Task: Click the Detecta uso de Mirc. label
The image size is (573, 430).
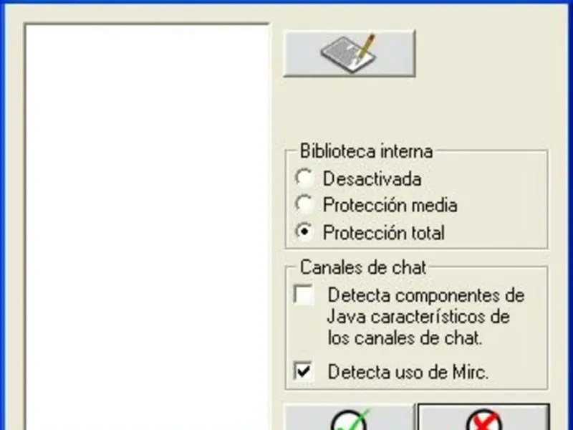Action: pos(408,372)
